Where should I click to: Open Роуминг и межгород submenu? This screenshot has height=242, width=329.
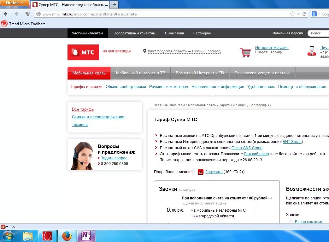[x=169, y=87]
